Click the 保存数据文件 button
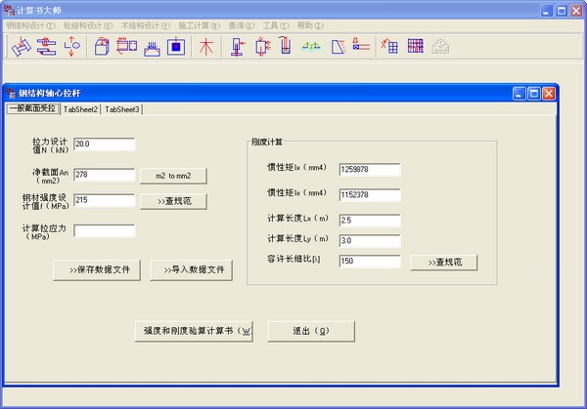587x409 pixels. (x=97, y=269)
